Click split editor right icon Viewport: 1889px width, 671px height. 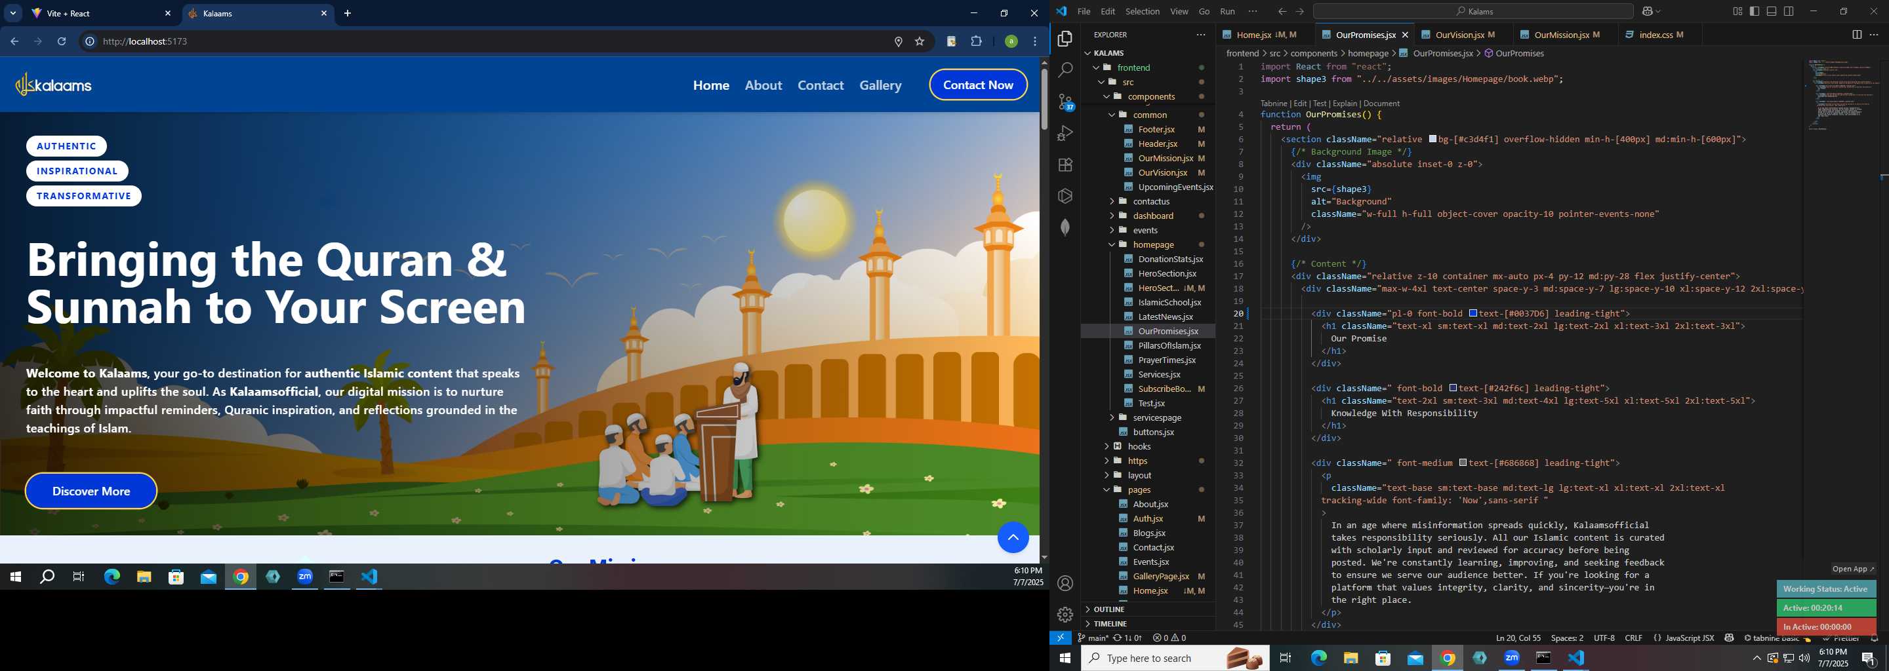coord(1856,35)
